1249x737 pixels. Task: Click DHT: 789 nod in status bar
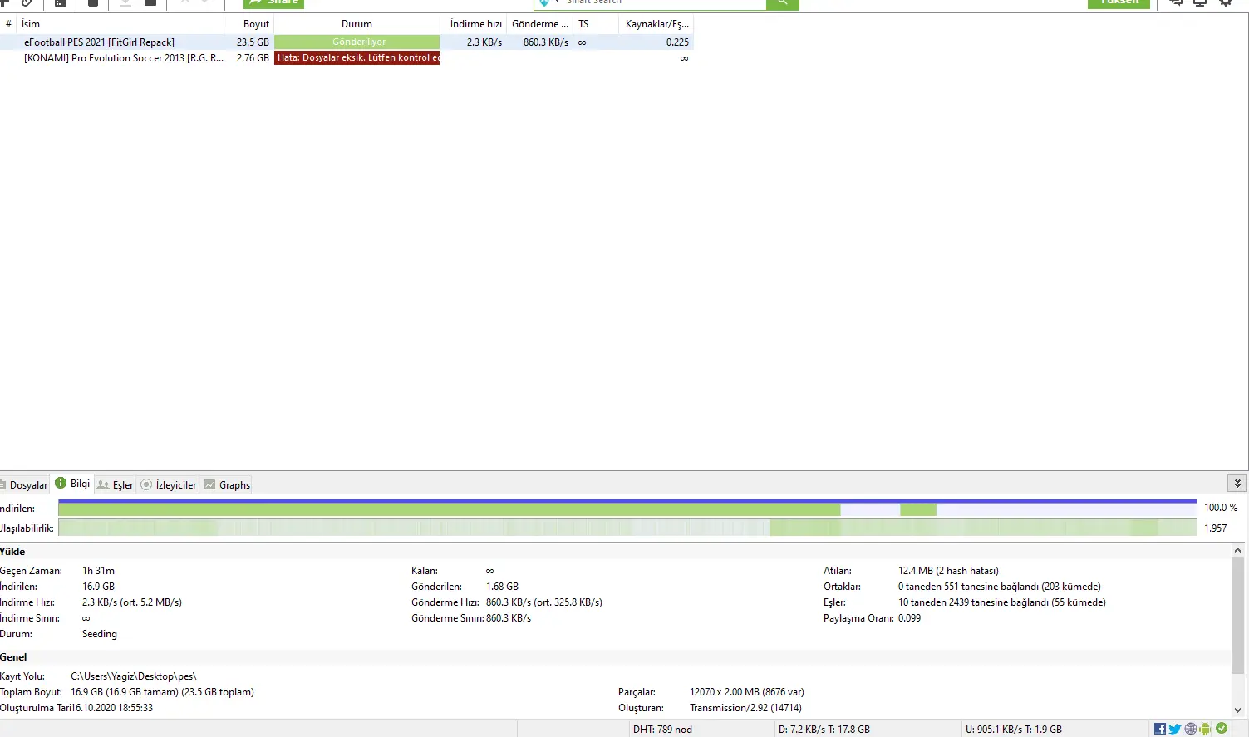pyautogui.click(x=662, y=730)
